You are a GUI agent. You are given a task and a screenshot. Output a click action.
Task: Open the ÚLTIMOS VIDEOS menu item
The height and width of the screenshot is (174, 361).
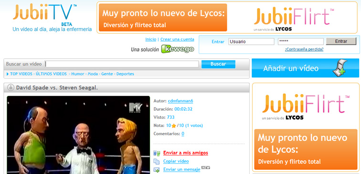click(x=52, y=74)
